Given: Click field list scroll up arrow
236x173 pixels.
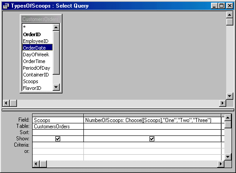Looking at the screenshot, I should tap(56, 27).
